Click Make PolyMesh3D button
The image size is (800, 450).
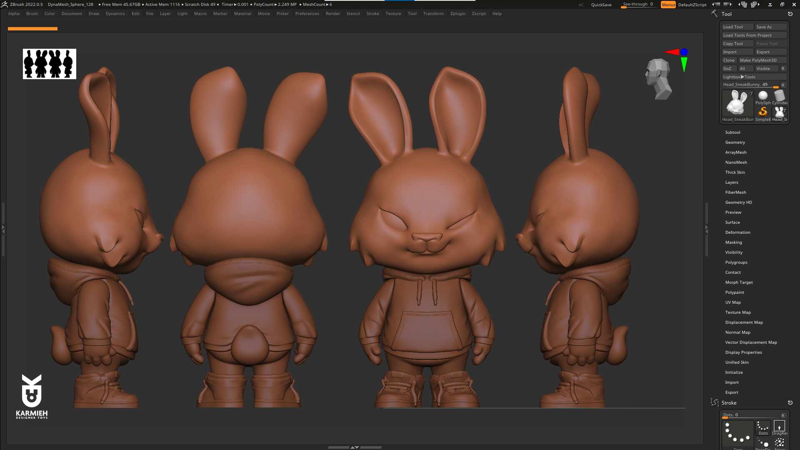click(762, 60)
